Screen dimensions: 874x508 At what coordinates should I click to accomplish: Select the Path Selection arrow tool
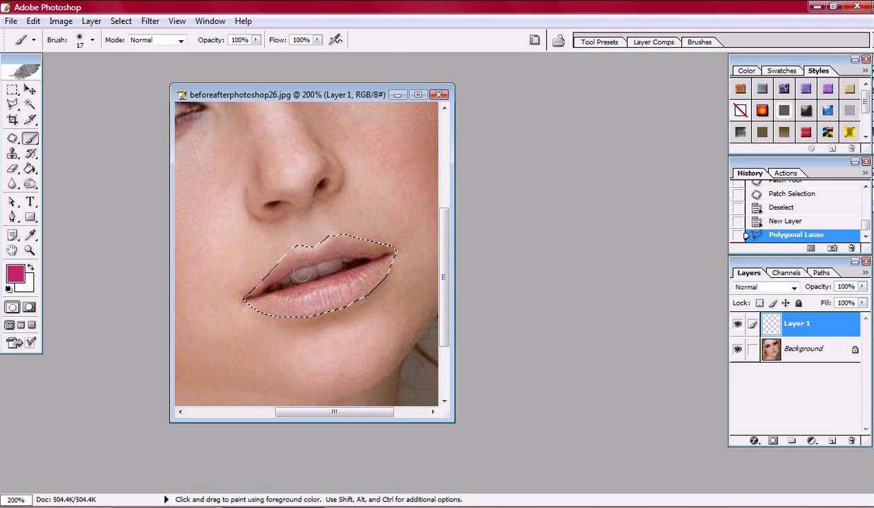coord(13,202)
